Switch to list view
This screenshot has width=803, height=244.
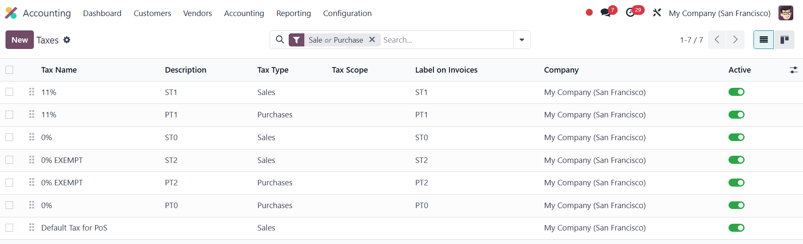click(764, 40)
